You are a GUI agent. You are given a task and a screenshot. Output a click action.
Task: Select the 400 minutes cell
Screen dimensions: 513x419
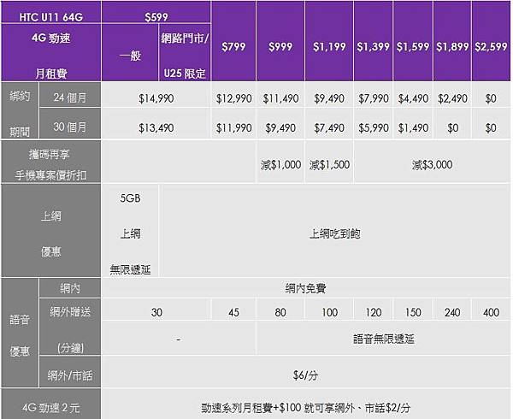click(x=491, y=310)
